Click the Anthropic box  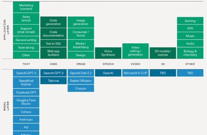point(26,119)
